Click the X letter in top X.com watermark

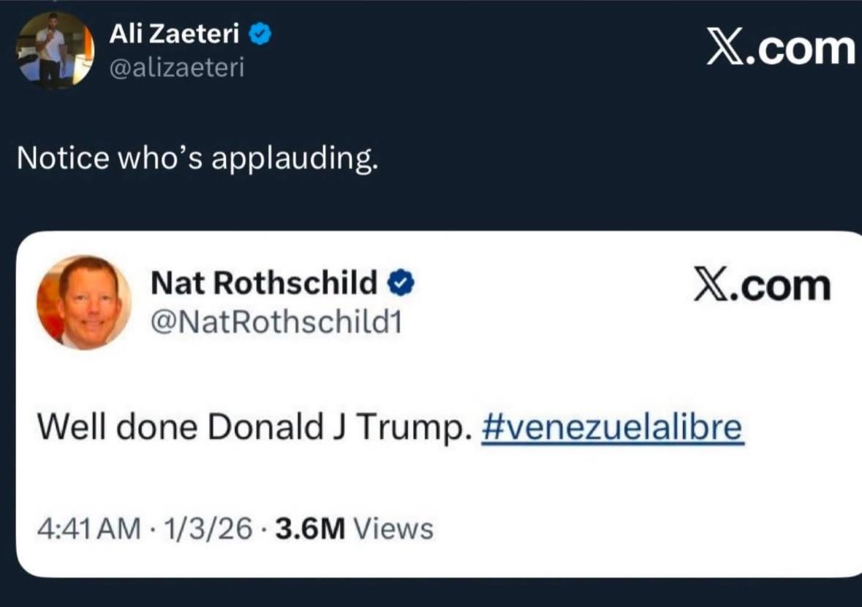coord(725,48)
